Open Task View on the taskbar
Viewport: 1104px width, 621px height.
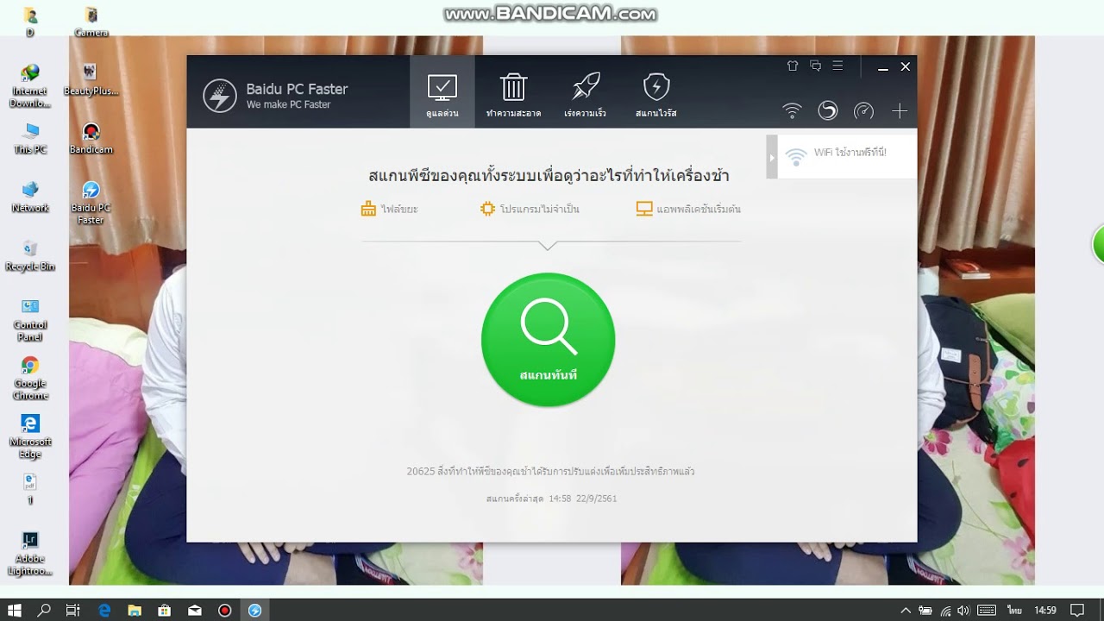73,610
